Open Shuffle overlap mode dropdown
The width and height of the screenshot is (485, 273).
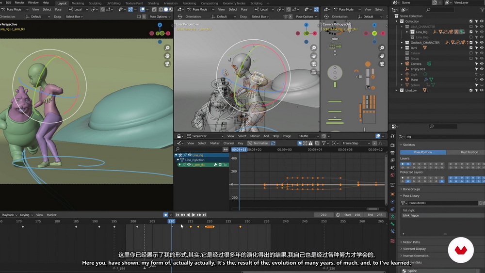tap(308, 136)
